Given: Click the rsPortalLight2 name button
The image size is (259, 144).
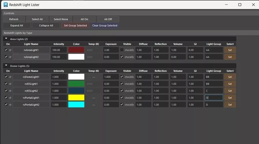Looking at the screenshot, I should (x=31, y=105).
